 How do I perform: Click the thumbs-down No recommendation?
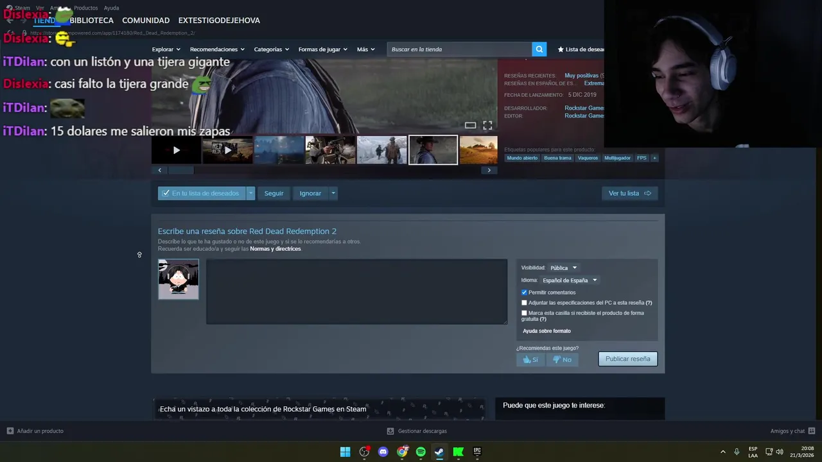[562, 359]
